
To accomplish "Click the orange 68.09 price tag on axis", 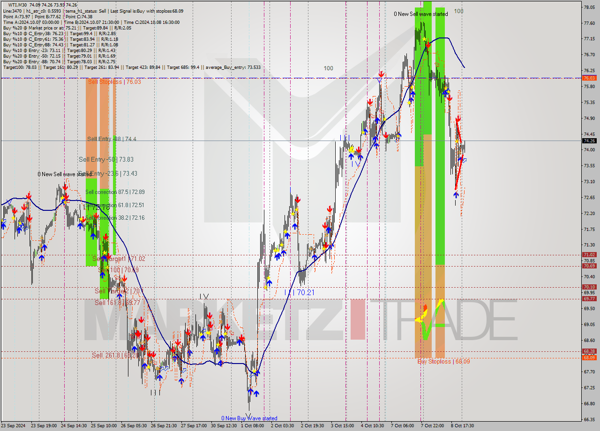I will 589,357.
